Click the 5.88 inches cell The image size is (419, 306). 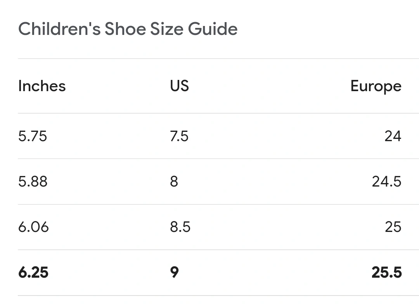click(x=33, y=182)
